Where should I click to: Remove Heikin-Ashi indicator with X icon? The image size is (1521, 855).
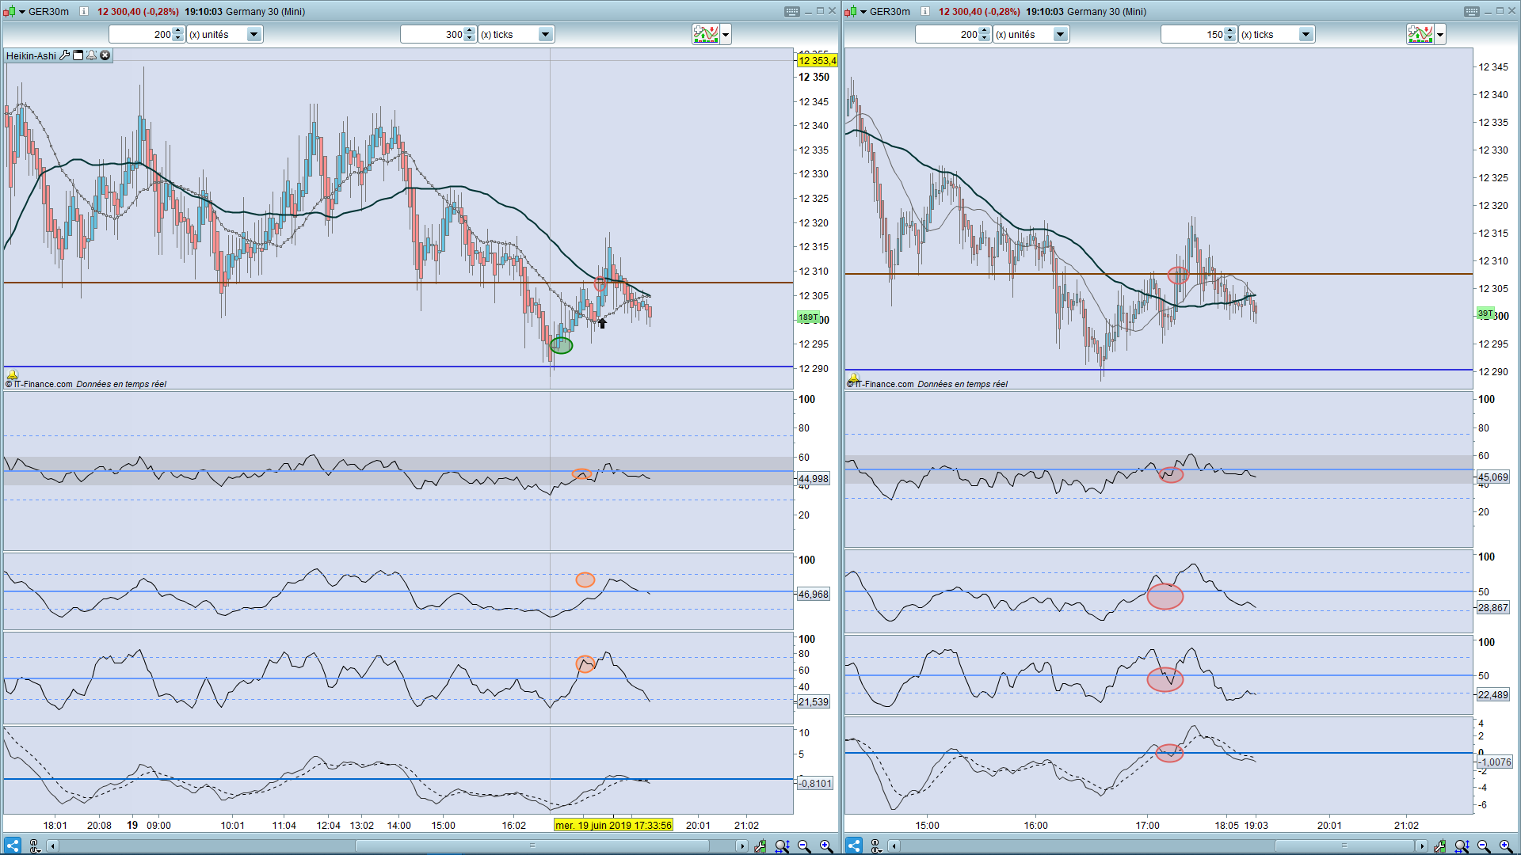pyautogui.click(x=105, y=55)
